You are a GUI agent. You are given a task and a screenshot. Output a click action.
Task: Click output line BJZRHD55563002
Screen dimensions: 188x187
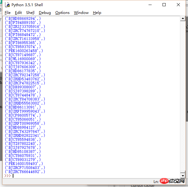click(25, 103)
